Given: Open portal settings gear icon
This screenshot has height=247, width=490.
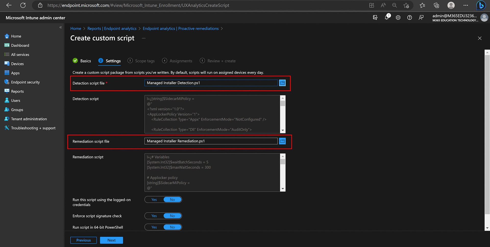Looking at the screenshot, I should 398,17.
